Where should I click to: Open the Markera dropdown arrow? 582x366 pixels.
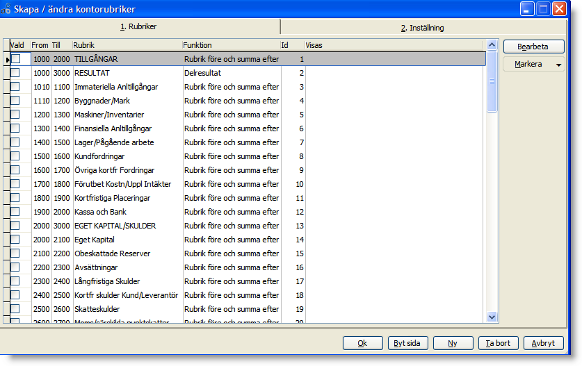558,65
